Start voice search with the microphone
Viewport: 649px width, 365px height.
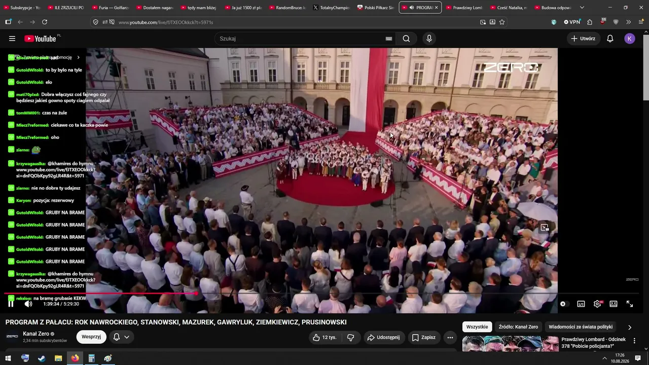pos(429,39)
